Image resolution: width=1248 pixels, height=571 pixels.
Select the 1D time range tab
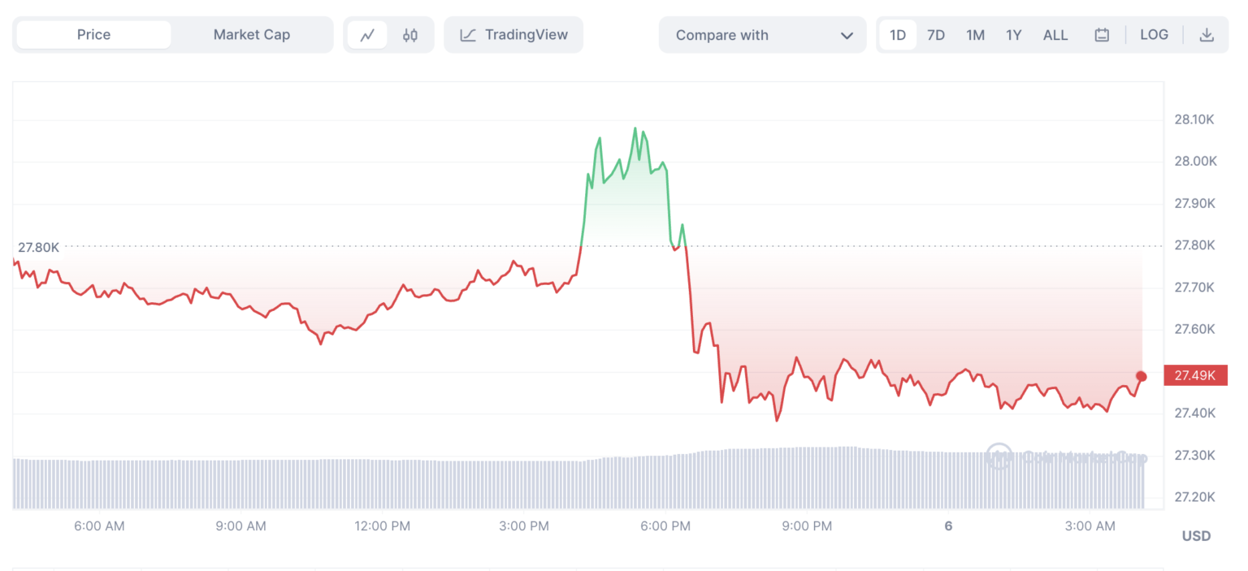tap(898, 35)
